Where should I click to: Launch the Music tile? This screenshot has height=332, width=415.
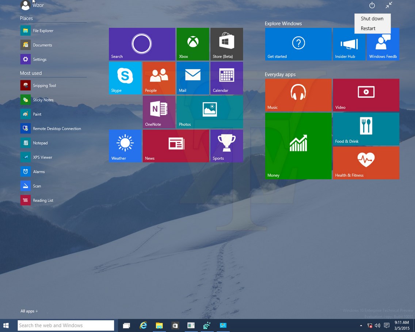coord(298,95)
